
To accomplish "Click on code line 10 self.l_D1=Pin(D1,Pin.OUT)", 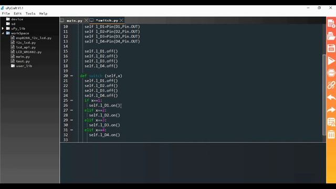I will pos(112,27).
